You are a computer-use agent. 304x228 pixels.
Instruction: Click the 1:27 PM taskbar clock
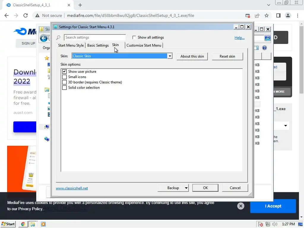pos(288,224)
